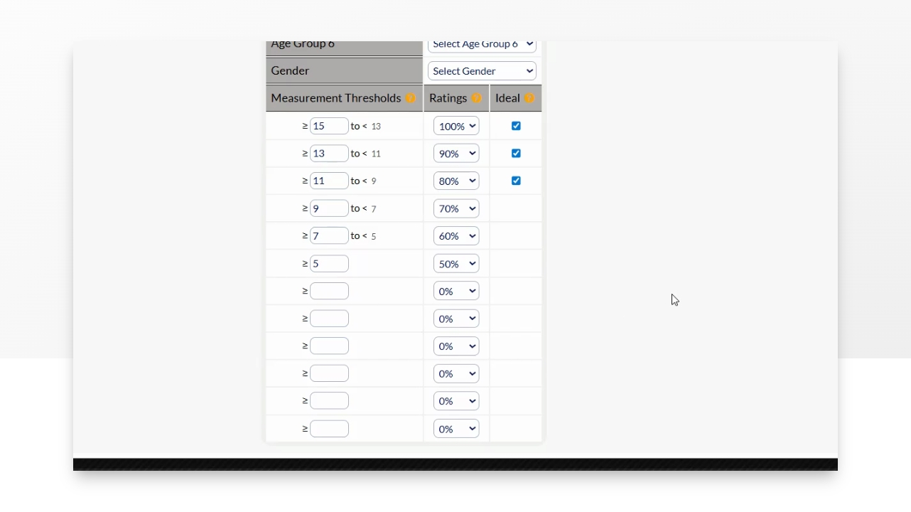Click the Ideal header text
The width and height of the screenshot is (911, 512).
(x=507, y=98)
